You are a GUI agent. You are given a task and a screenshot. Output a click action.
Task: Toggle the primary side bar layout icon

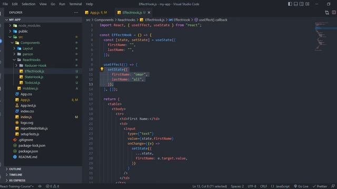click(290, 4)
